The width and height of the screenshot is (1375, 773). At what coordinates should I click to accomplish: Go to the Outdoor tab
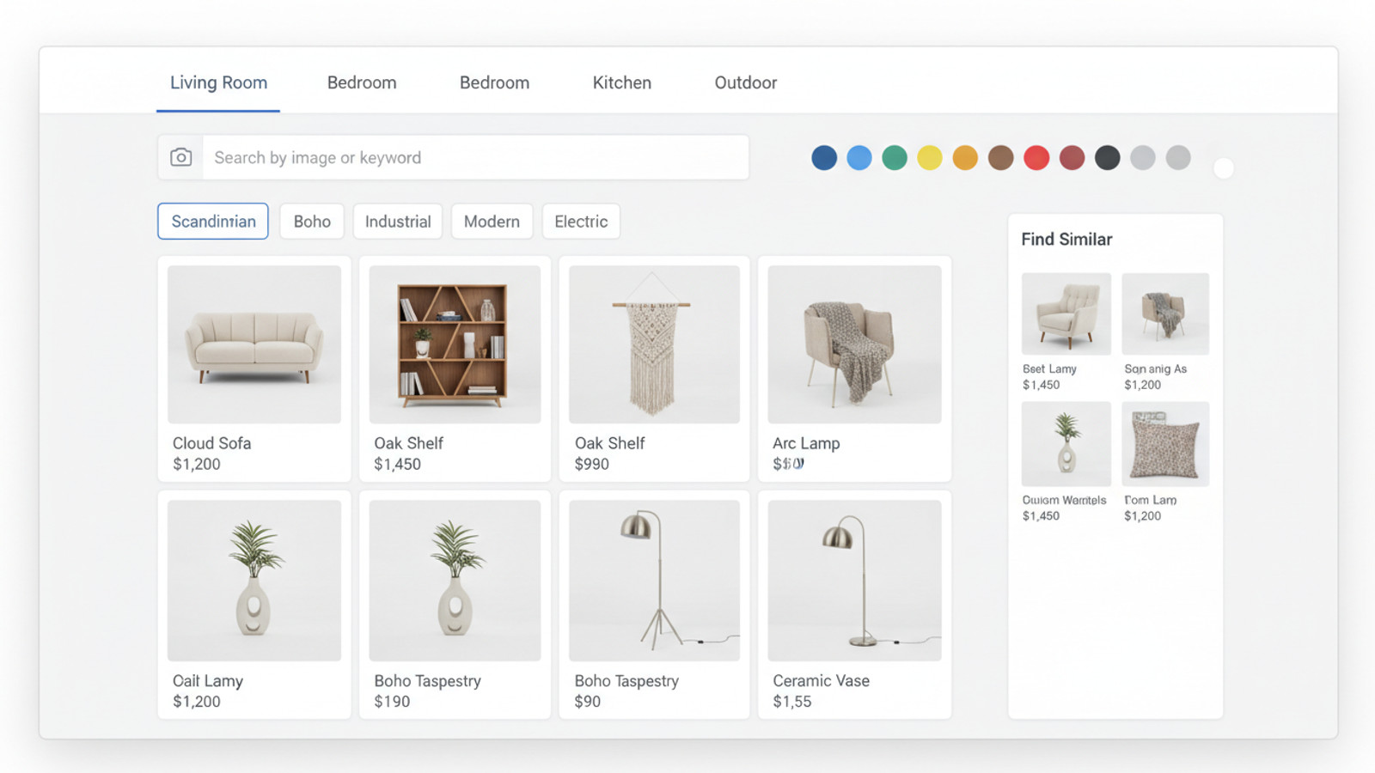pyautogui.click(x=746, y=82)
